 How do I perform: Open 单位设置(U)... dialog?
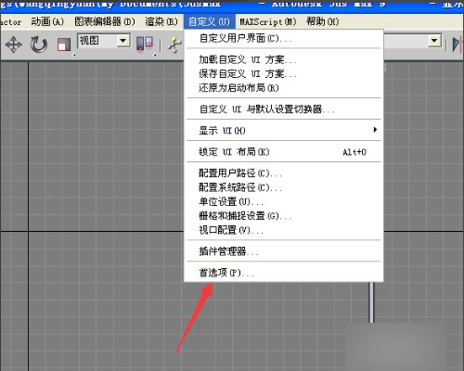284,201
